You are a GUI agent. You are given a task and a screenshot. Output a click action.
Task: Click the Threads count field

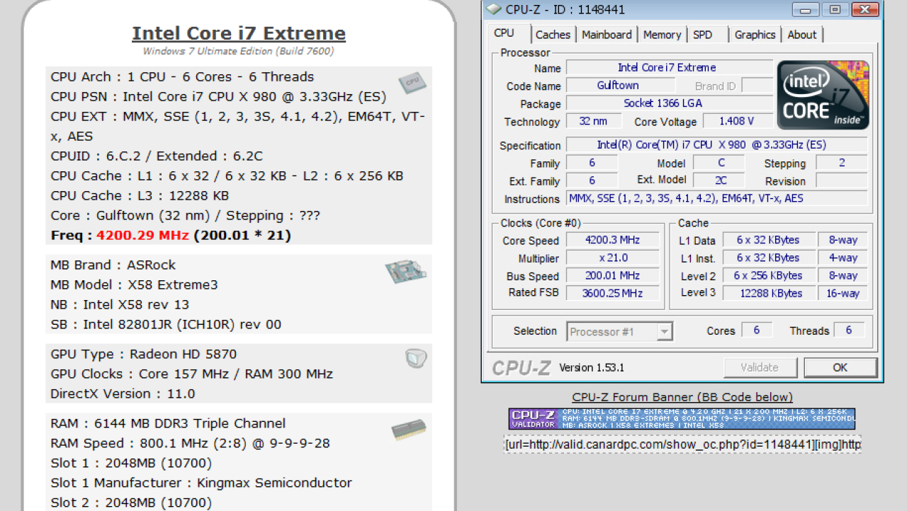click(x=848, y=331)
